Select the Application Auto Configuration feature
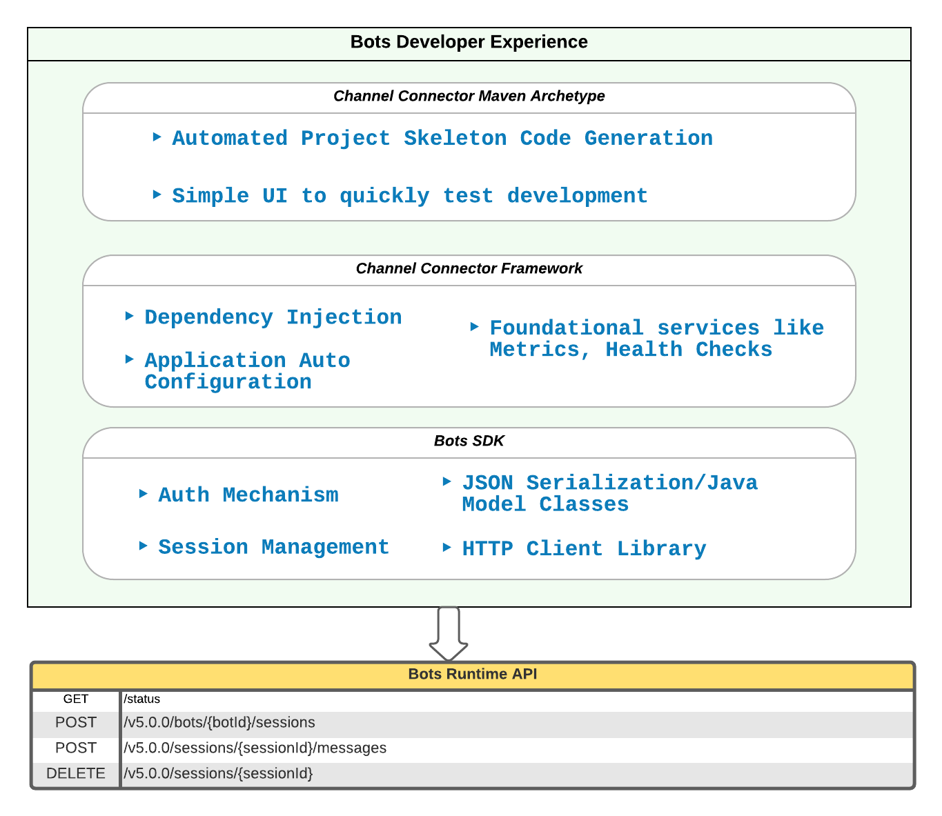The width and height of the screenshot is (942, 816). point(247,370)
